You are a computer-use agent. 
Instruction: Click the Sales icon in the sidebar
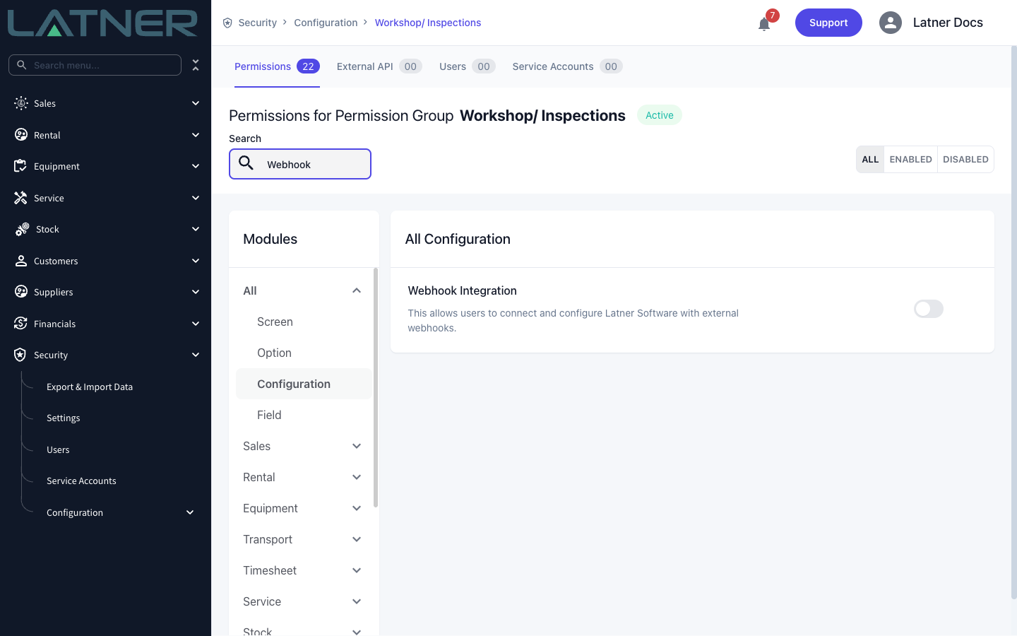tap(21, 103)
